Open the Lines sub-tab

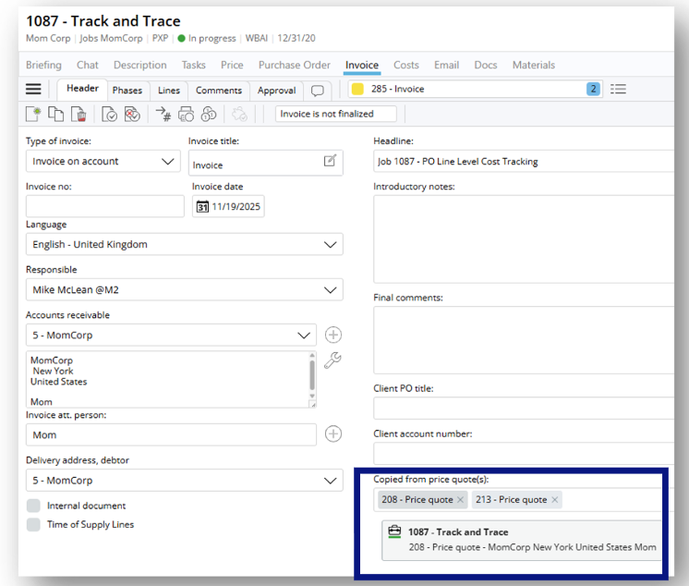(169, 91)
